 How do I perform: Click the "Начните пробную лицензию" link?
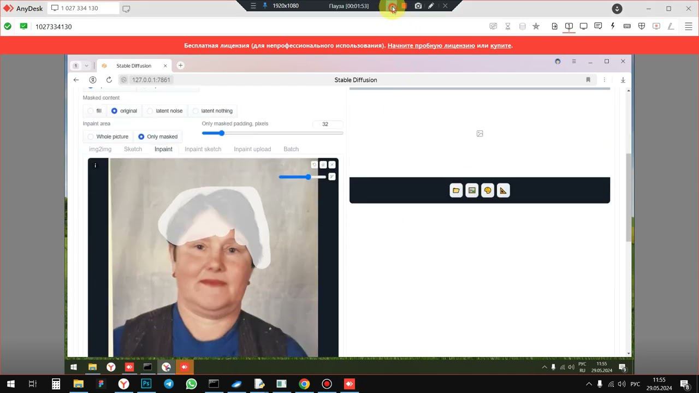[x=431, y=45]
